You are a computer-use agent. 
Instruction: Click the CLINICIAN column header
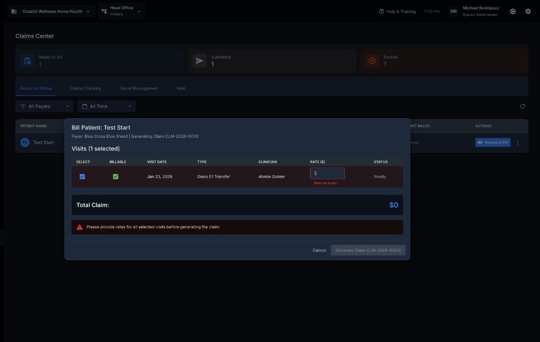coord(267,161)
